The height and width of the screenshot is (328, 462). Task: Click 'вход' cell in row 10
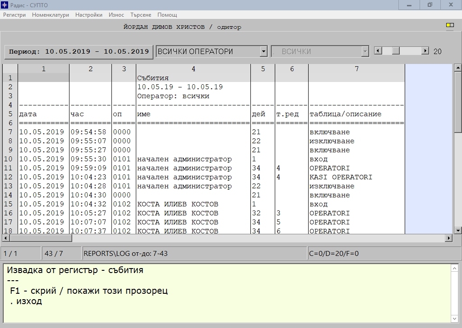point(356,159)
